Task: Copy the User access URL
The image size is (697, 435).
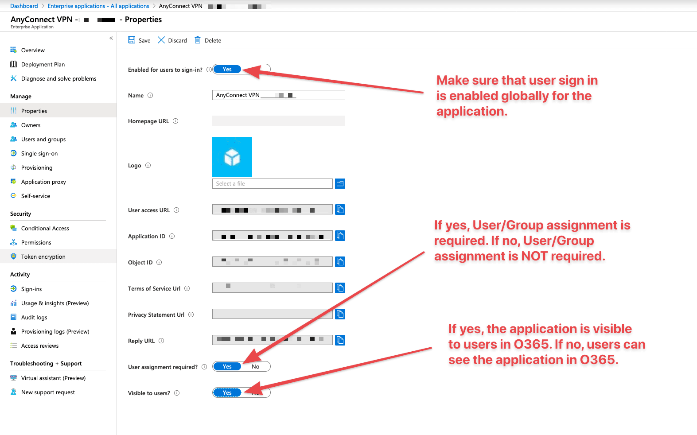Action: 340,210
